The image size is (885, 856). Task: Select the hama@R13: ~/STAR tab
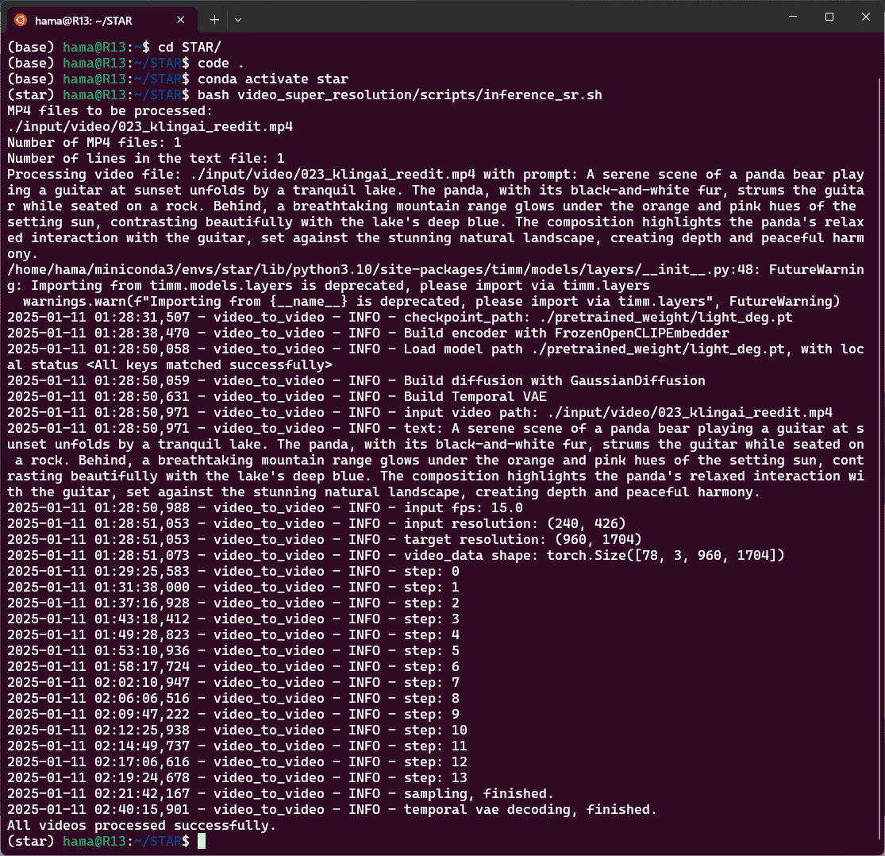[x=102, y=21]
